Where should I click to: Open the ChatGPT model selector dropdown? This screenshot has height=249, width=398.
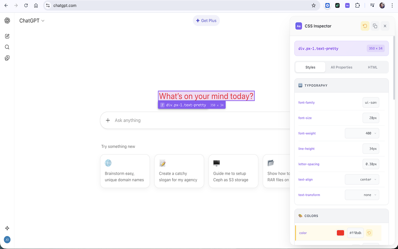32,21
